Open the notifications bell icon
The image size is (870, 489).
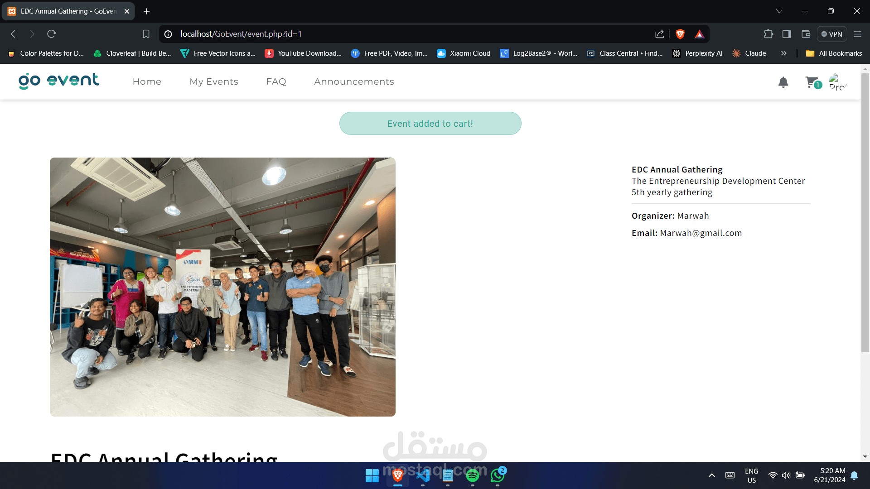(783, 82)
